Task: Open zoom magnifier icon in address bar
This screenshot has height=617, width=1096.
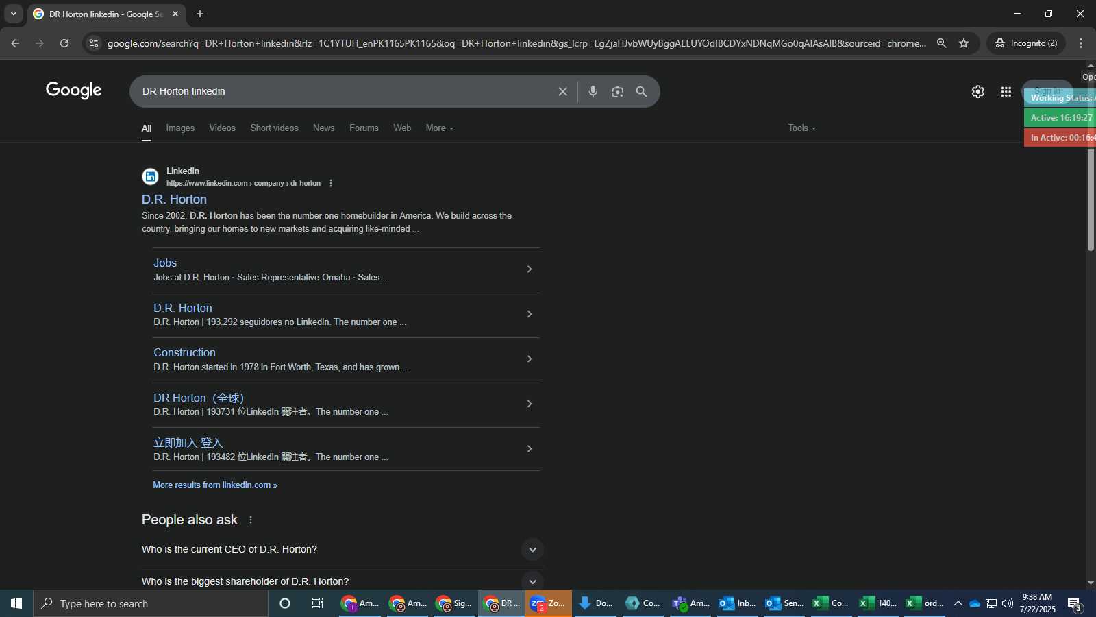Action: tap(942, 43)
